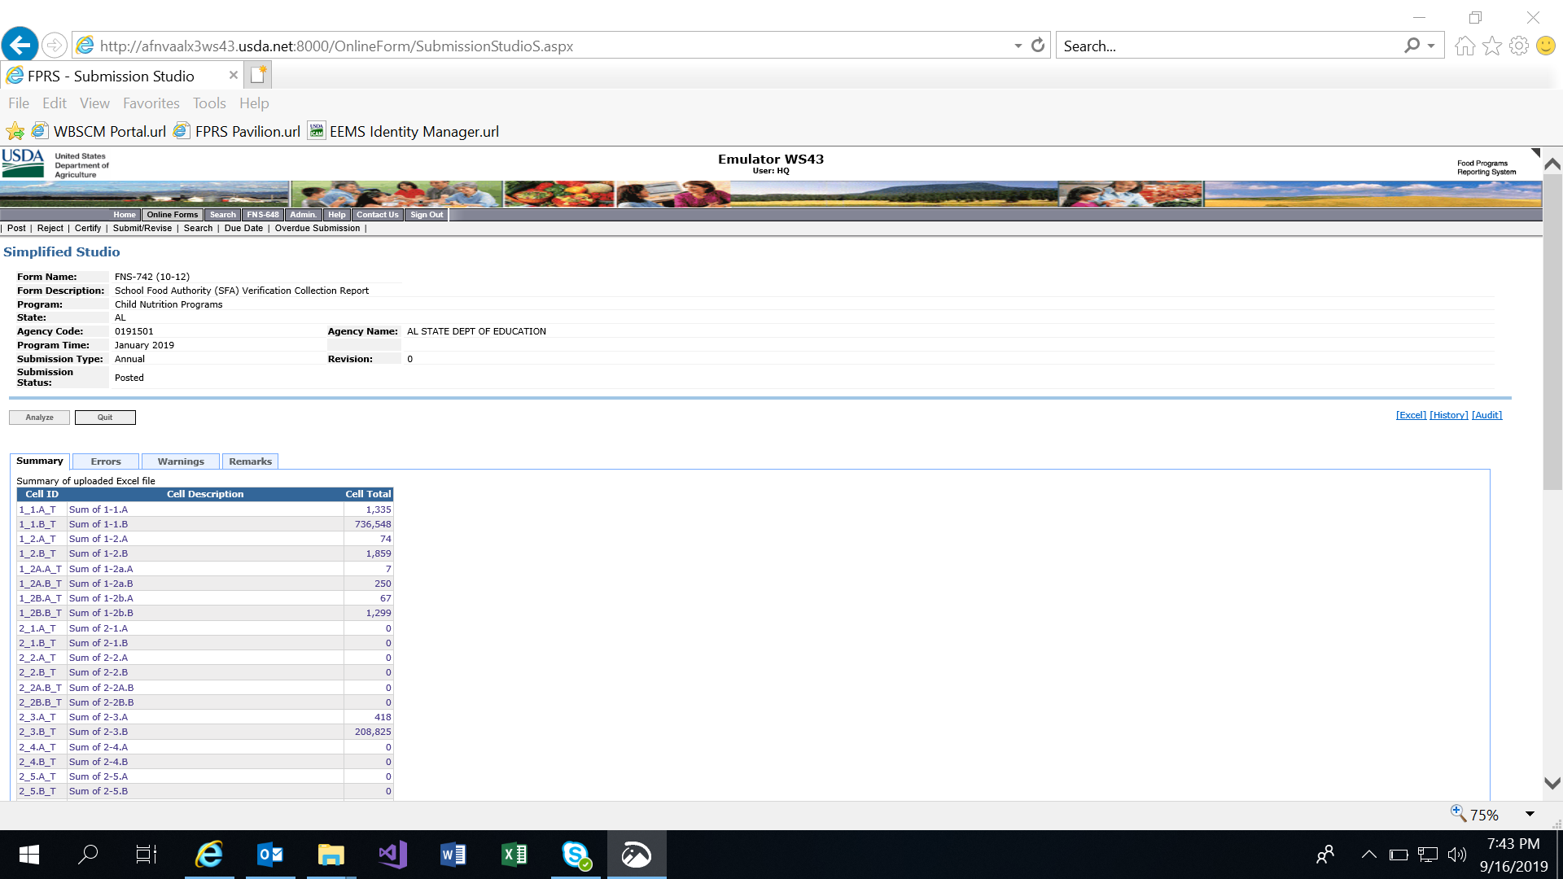Open the [Excel] export link
1563x879 pixels.
(x=1411, y=415)
